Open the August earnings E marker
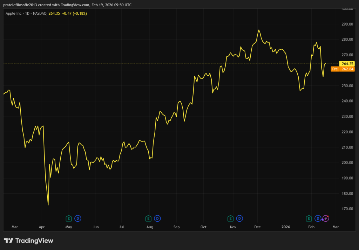 point(148,218)
